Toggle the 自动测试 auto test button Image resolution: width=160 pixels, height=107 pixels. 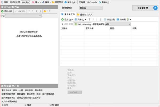tap(26, 2)
